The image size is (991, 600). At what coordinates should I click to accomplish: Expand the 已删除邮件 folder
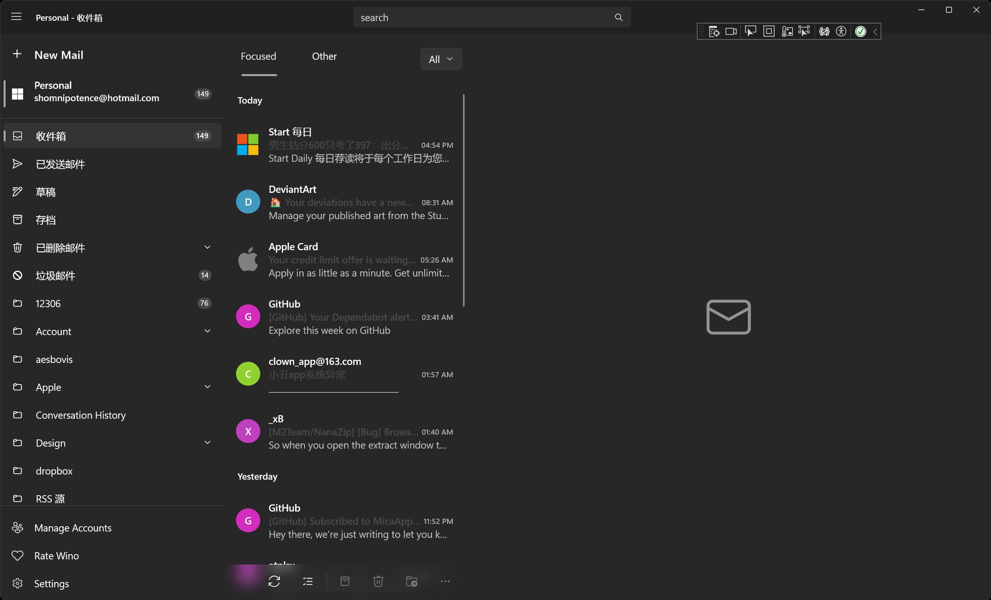click(x=207, y=247)
